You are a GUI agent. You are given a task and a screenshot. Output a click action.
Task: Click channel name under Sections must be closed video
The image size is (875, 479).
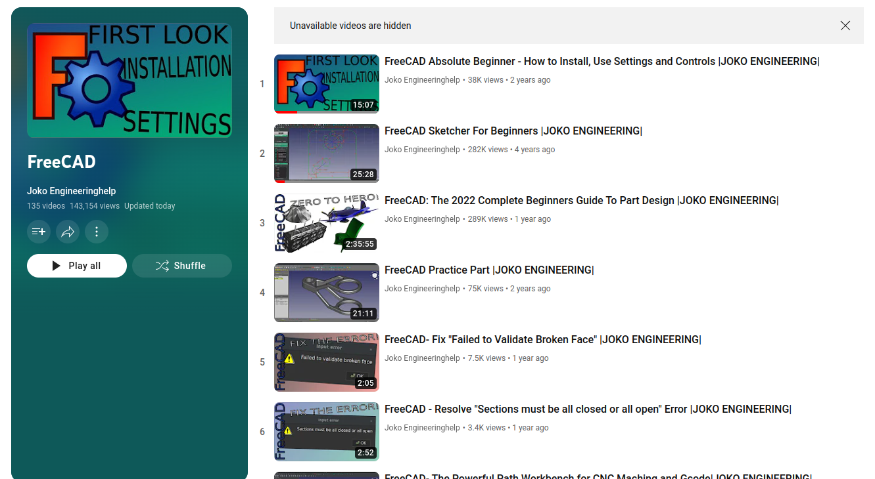click(x=422, y=428)
